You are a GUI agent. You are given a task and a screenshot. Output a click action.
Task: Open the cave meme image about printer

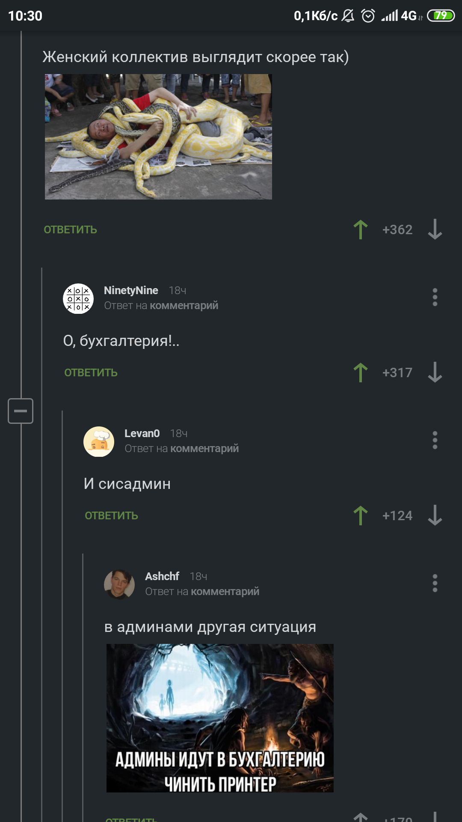(220, 718)
